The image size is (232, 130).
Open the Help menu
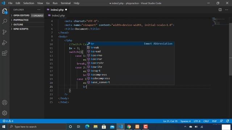pyautogui.click(x=76, y=3)
